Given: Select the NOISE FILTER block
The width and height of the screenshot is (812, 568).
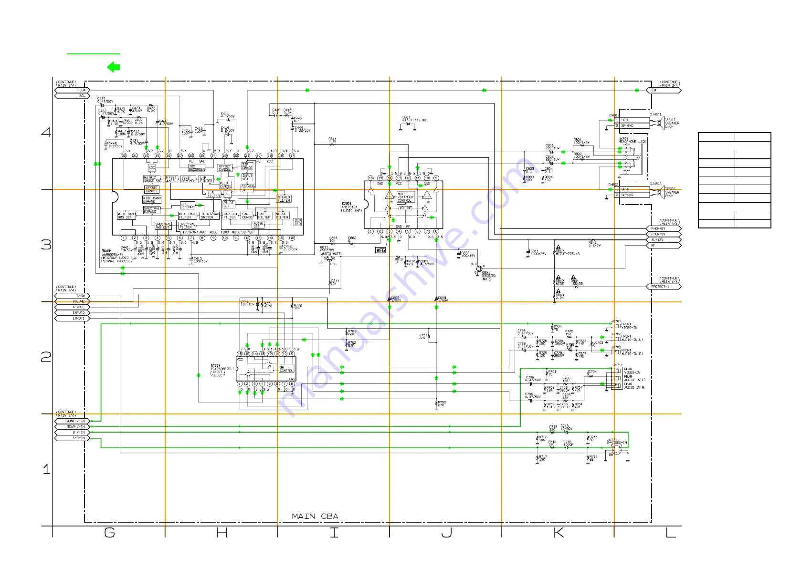Looking at the screenshot, I should pyautogui.click(x=282, y=216).
